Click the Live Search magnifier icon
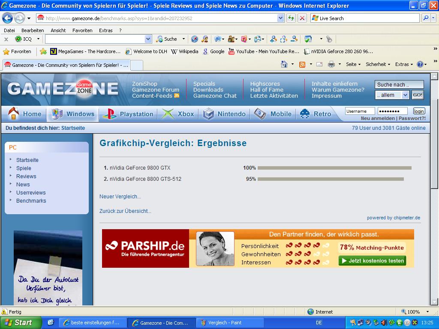This screenshot has width=439, height=329. point(426,18)
